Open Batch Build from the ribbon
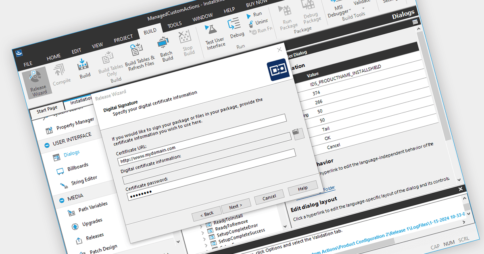This screenshot has height=254, width=484. click(165, 49)
